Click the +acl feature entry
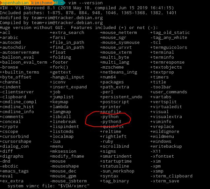 click(x=5, y=33)
